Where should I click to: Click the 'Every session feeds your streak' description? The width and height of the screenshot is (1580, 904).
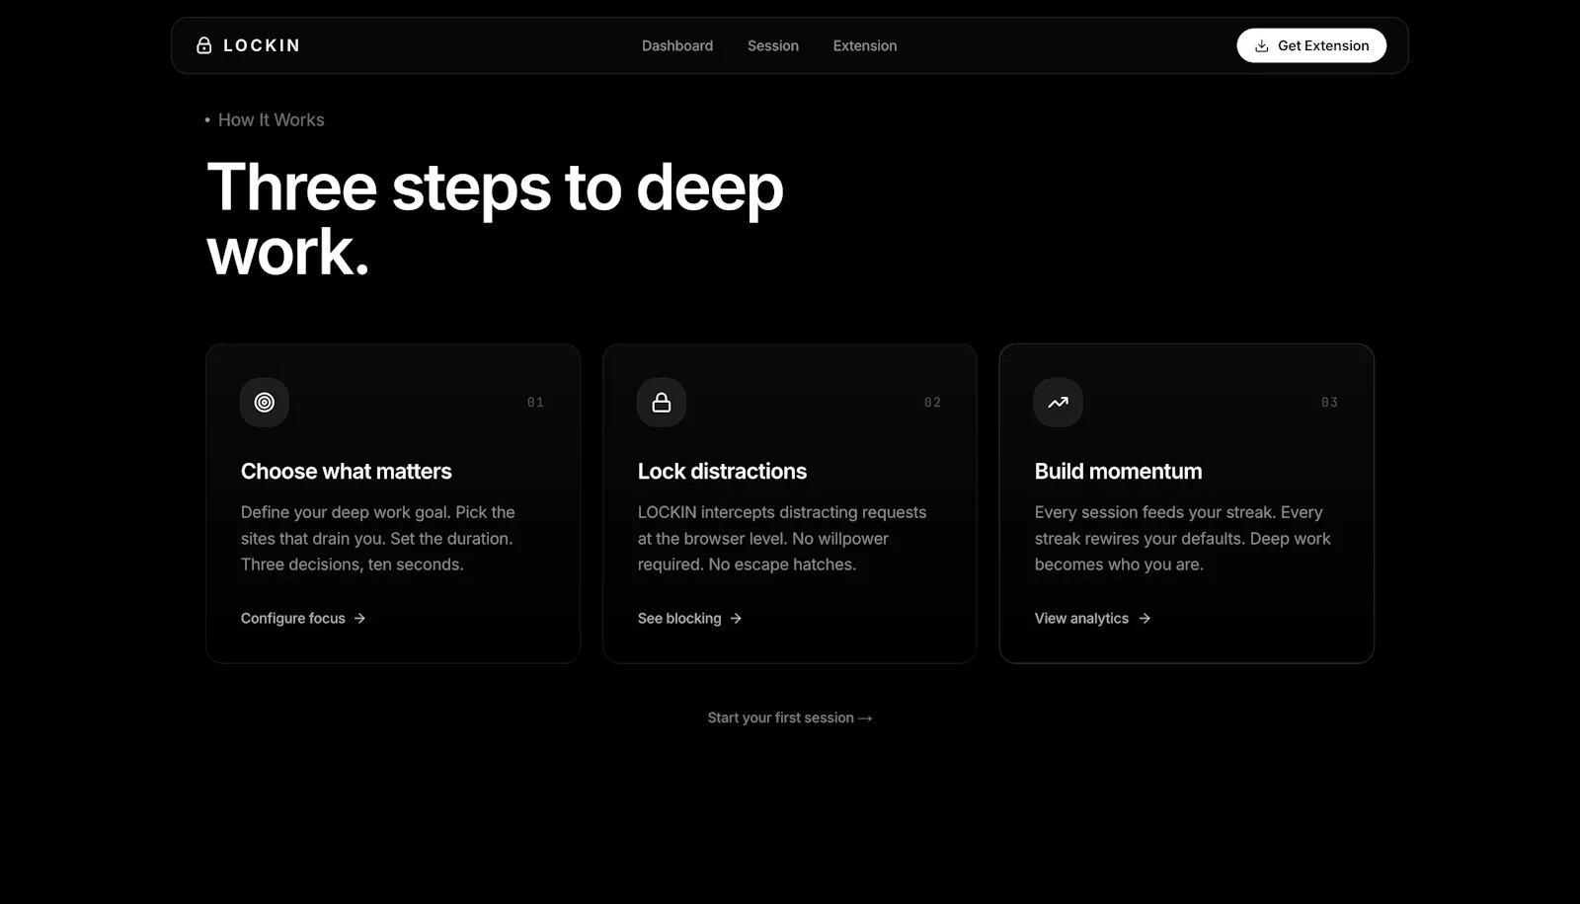click(x=1182, y=538)
